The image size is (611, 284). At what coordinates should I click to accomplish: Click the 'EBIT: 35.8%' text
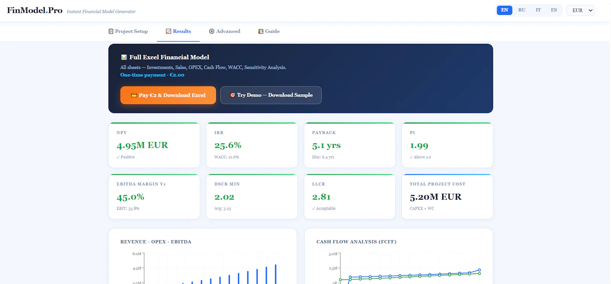pos(128,209)
